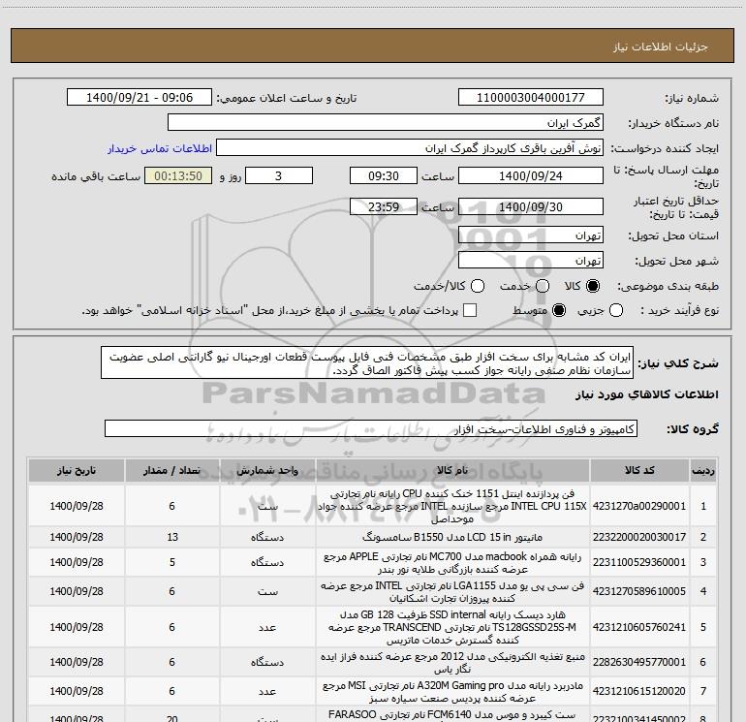
Task: Click item code 4231210615120020
Action: pyautogui.click(x=639, y=691)
